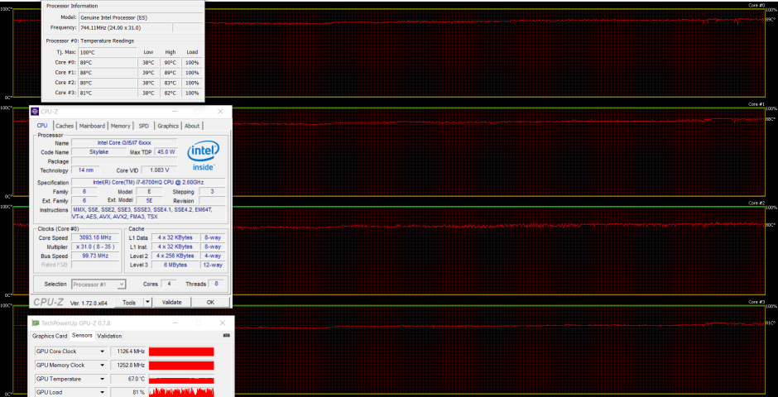Click the GPU Load history graph

(181, 392)
